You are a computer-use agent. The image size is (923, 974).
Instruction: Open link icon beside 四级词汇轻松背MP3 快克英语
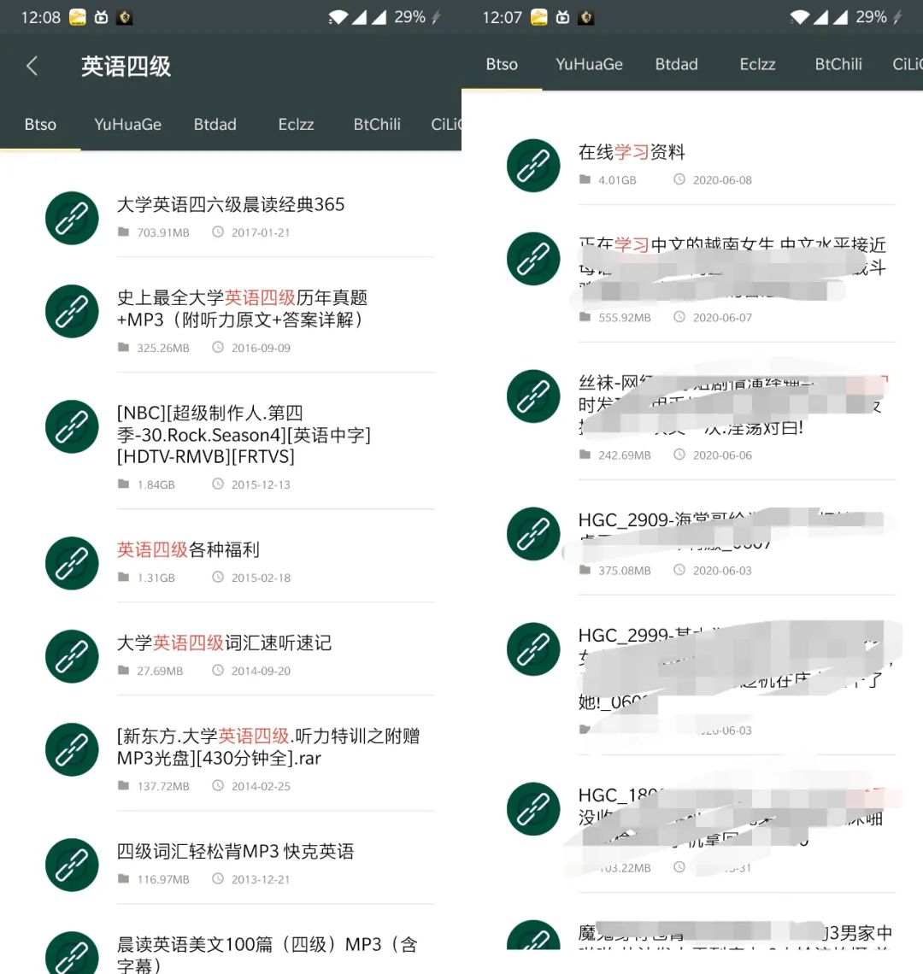(x=72, y=865)
